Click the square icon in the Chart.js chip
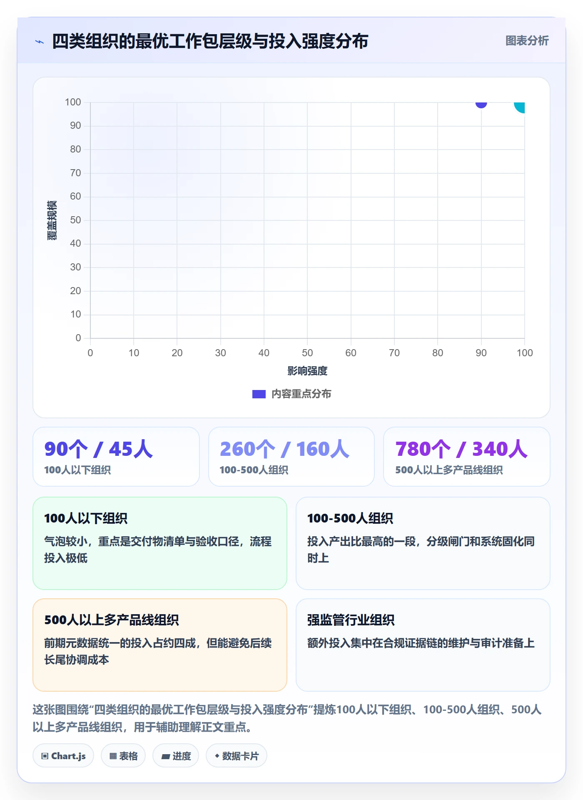Image resolution: width=583 pixels, height=800 pixels. (x=45, y=756)
